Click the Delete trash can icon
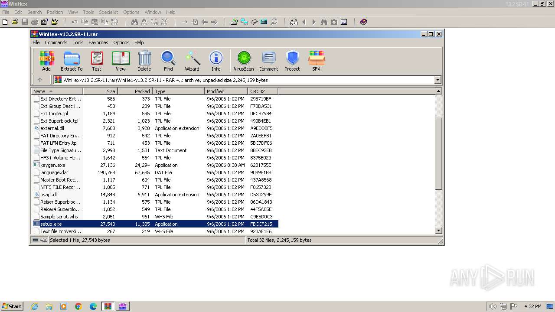 pos(144,61)
